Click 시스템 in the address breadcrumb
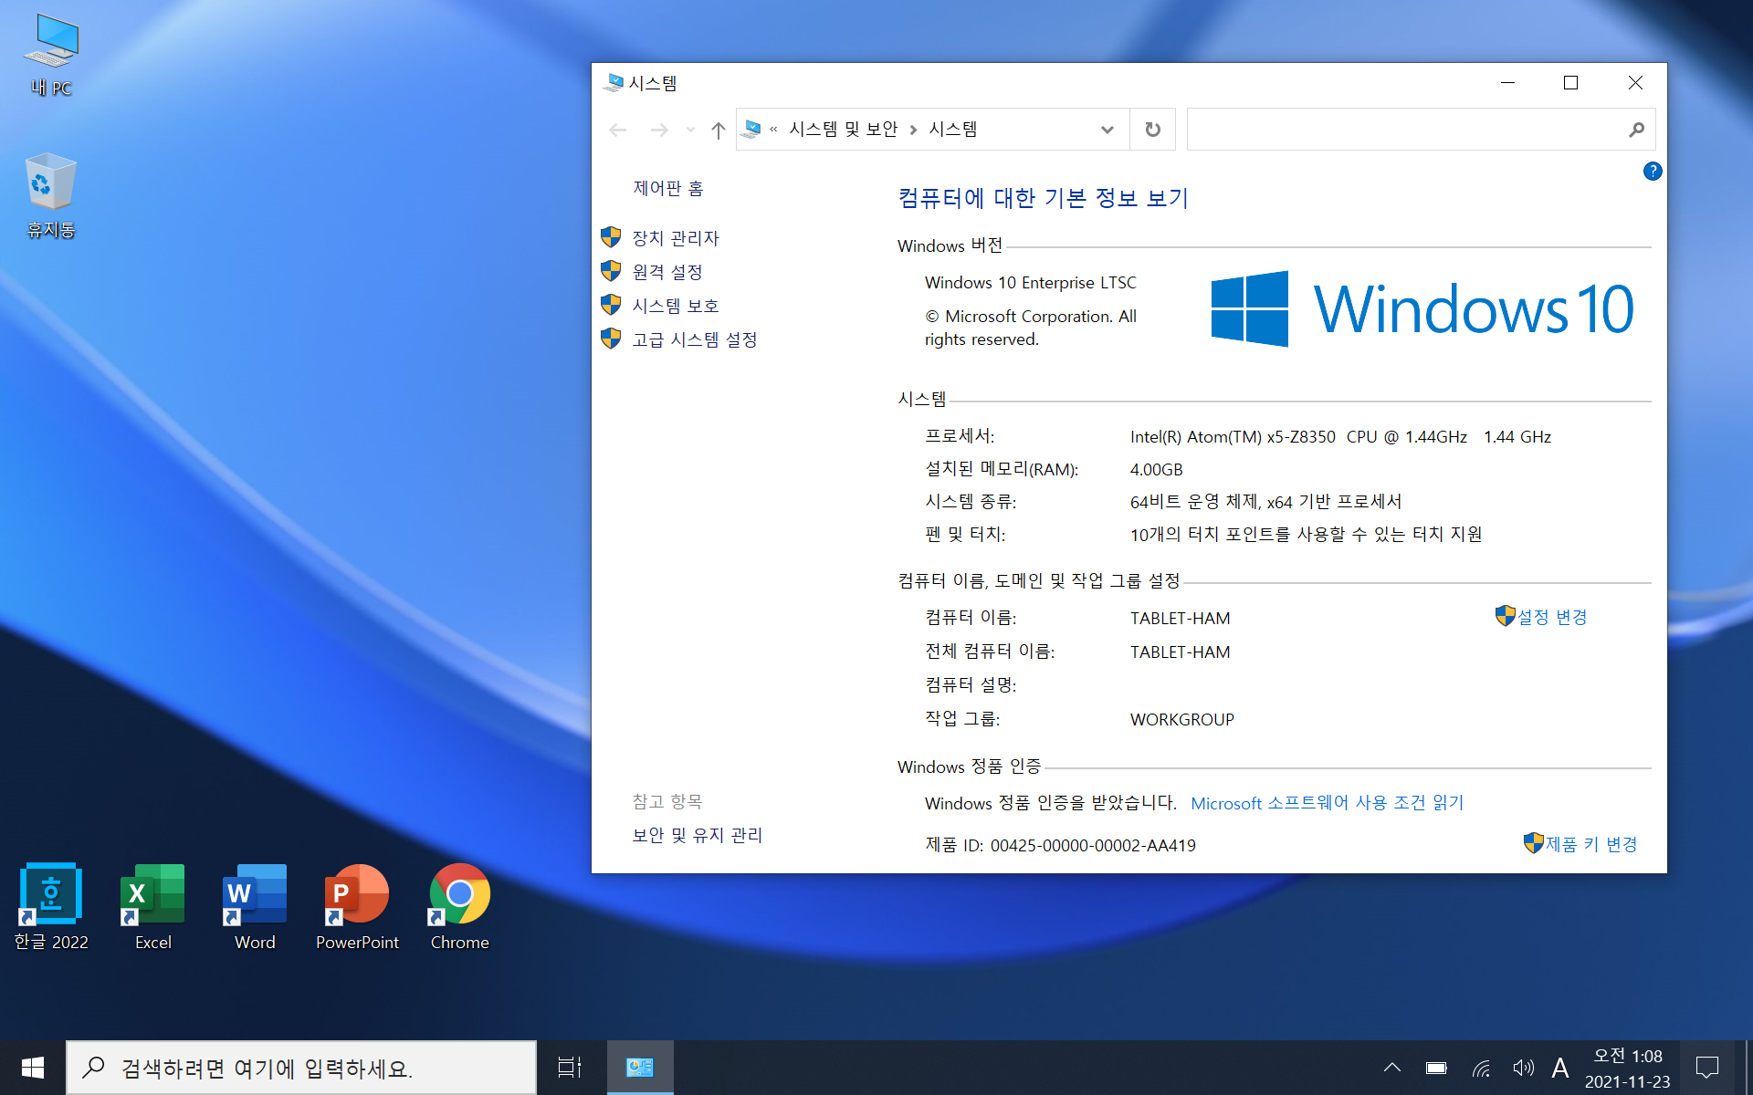Viewport: 1753px width, 1095px height. point(953,130)
